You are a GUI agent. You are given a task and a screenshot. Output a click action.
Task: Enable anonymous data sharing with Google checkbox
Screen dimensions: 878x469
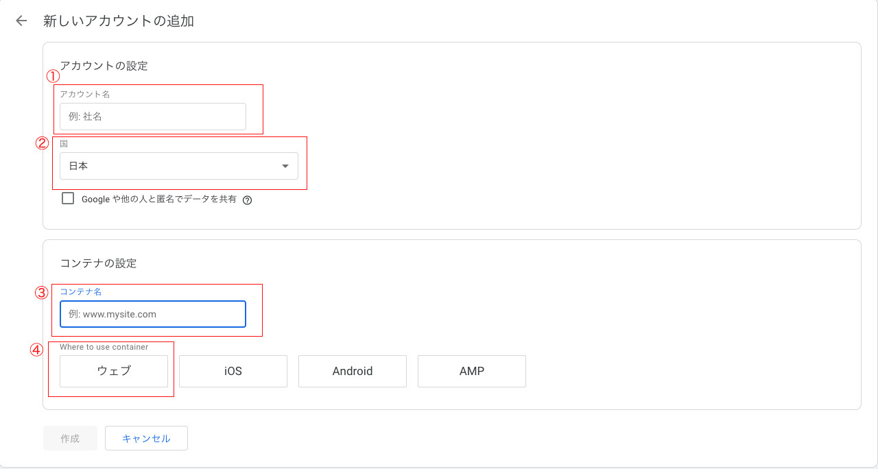click(x=68, y=199)
